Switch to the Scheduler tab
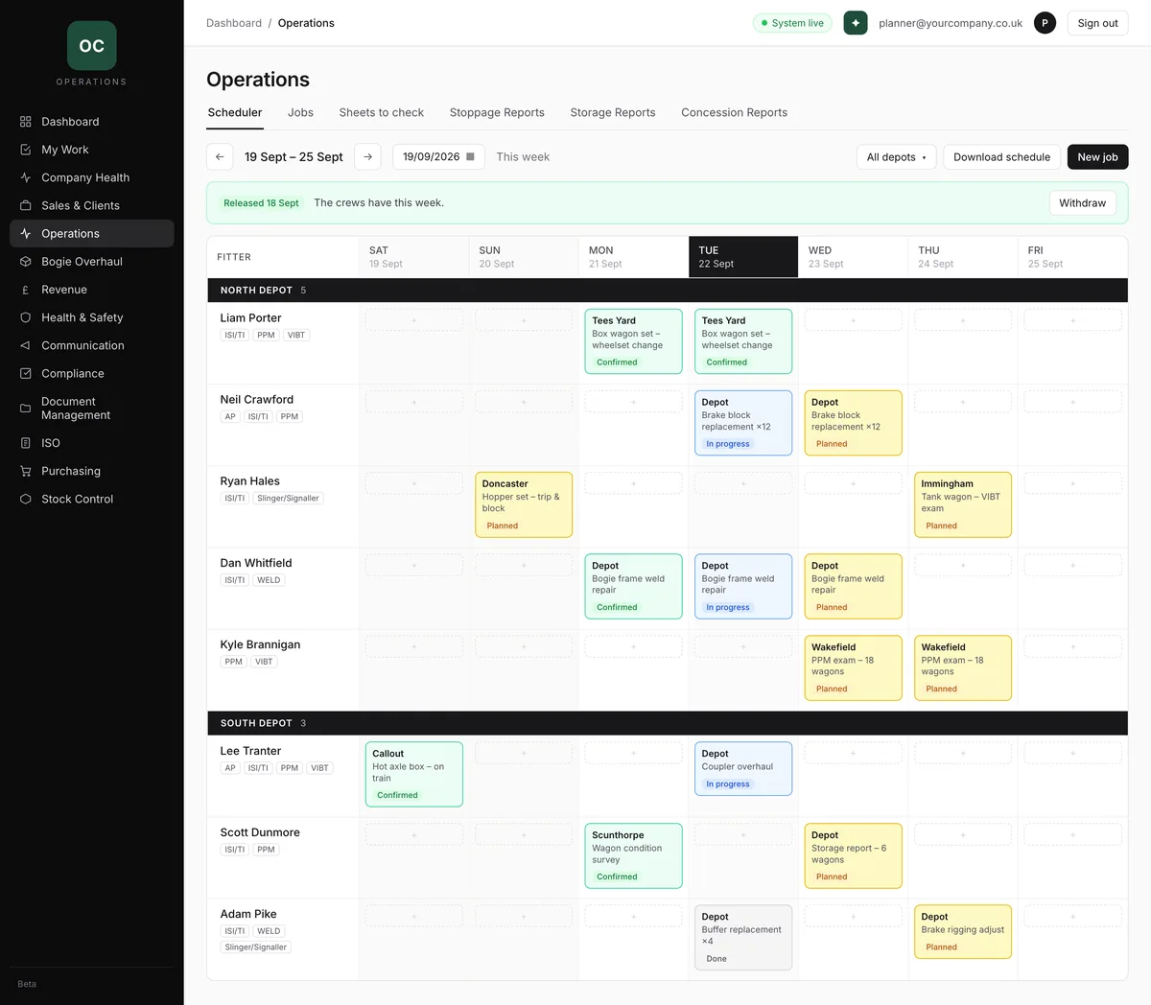The width and height of the screenshot is (1151, 1005). click(235, 112)
